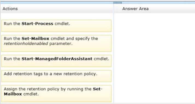195x104 pixels.
Task: Click bold Set-Mailbox in the retentionholdenabled tile
Action: coord(36,38)
